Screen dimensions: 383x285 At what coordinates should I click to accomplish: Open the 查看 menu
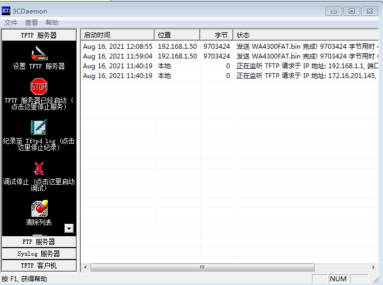(31, 23)
